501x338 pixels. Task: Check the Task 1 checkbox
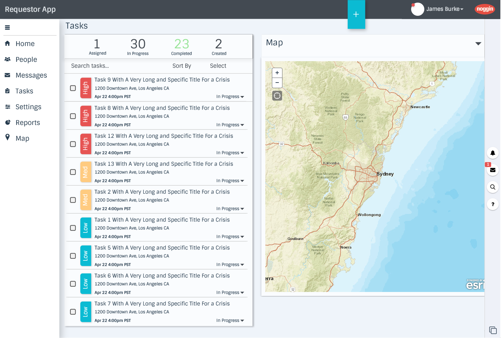(73, 228)
